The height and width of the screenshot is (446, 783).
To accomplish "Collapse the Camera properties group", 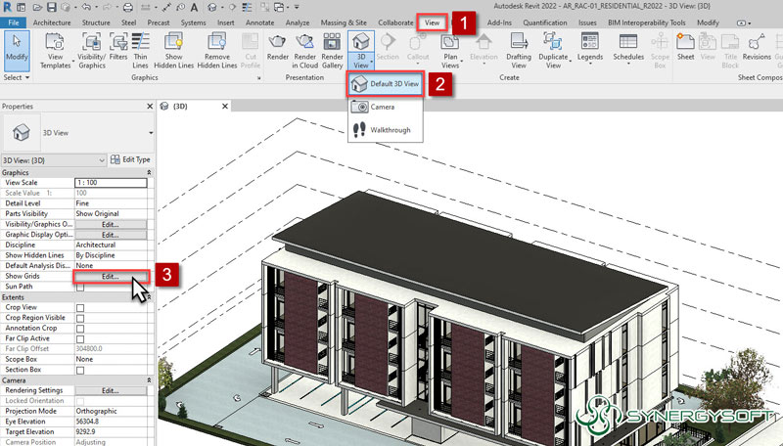I will [149, 380].
